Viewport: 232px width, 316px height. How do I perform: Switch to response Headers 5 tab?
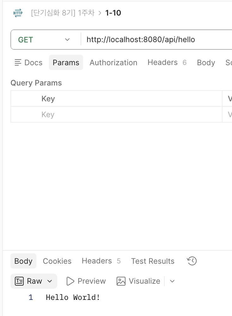click(101, 261)
